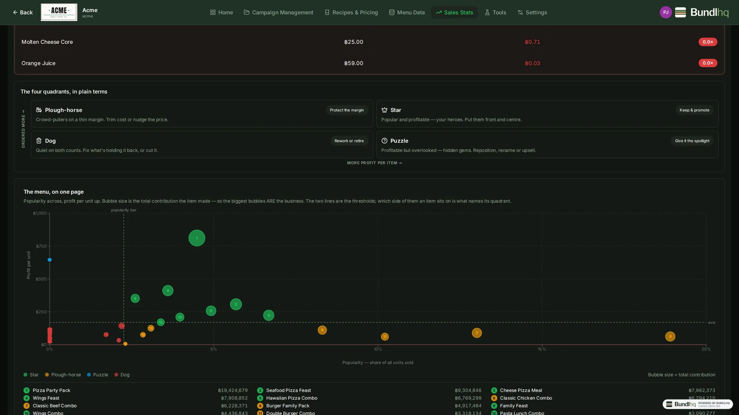Click the Acme logo thumbnail

[x=59, y=12]
